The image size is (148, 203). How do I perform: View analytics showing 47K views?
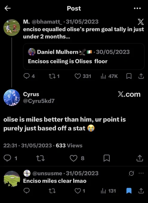tap(109, 76)
